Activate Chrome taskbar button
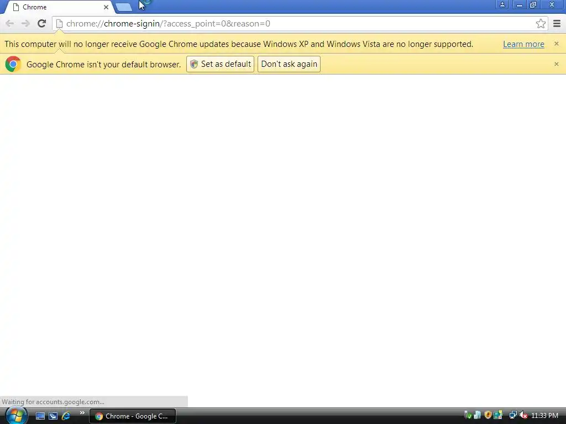Screen dimensions: 566x424 (133, 416)
